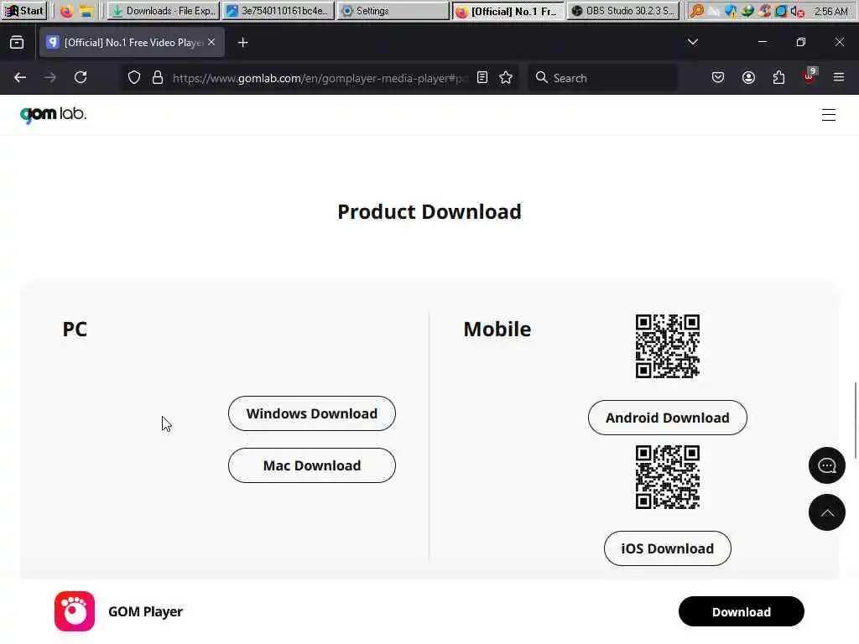Click the magnifier tray icon
Screen dimensions: 859x644
point(697,10)
